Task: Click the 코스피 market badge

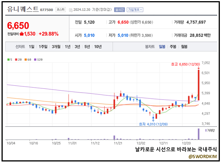Action: (61, 10)
